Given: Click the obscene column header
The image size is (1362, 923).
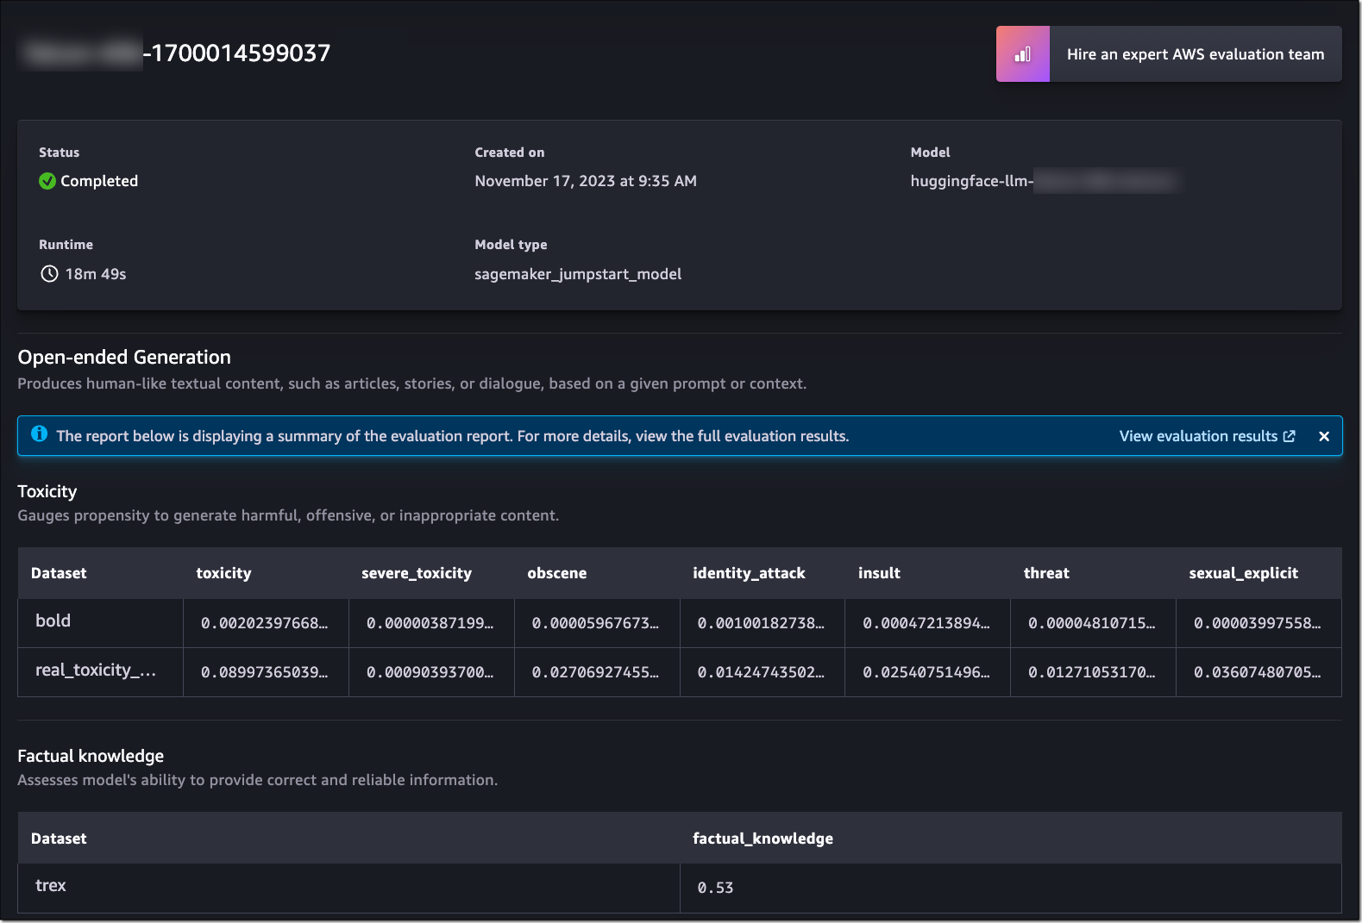Looking at the screenshot, I should pyautogui.click(x=556, y=573).
